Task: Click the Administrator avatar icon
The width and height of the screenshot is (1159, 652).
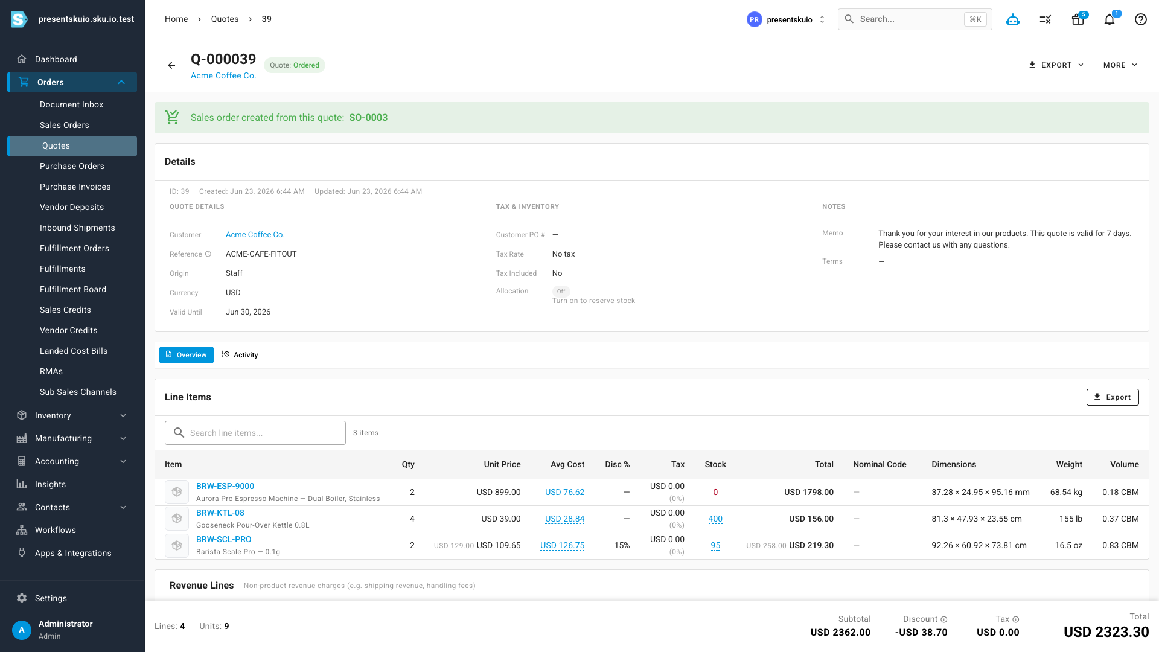Action: click(22, 630)
